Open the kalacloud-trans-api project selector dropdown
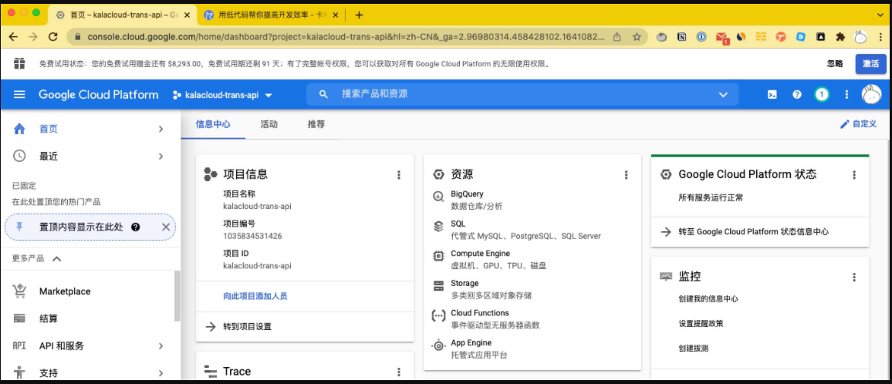 [222, 95]
